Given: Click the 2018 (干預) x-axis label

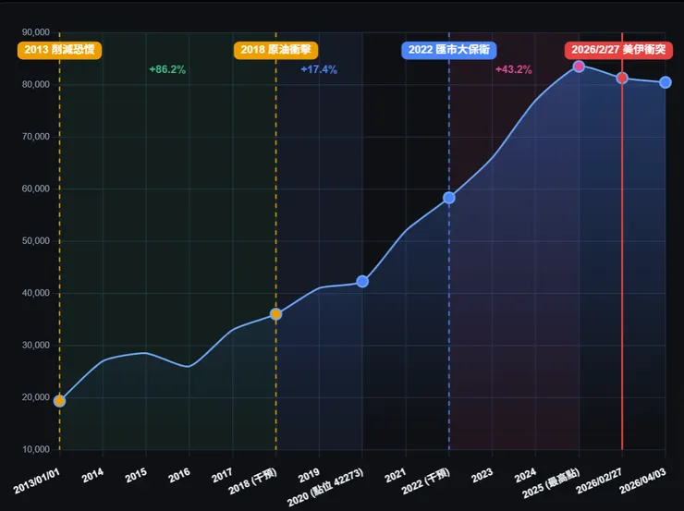Looking at the screenshot, I should click(253, 481).
